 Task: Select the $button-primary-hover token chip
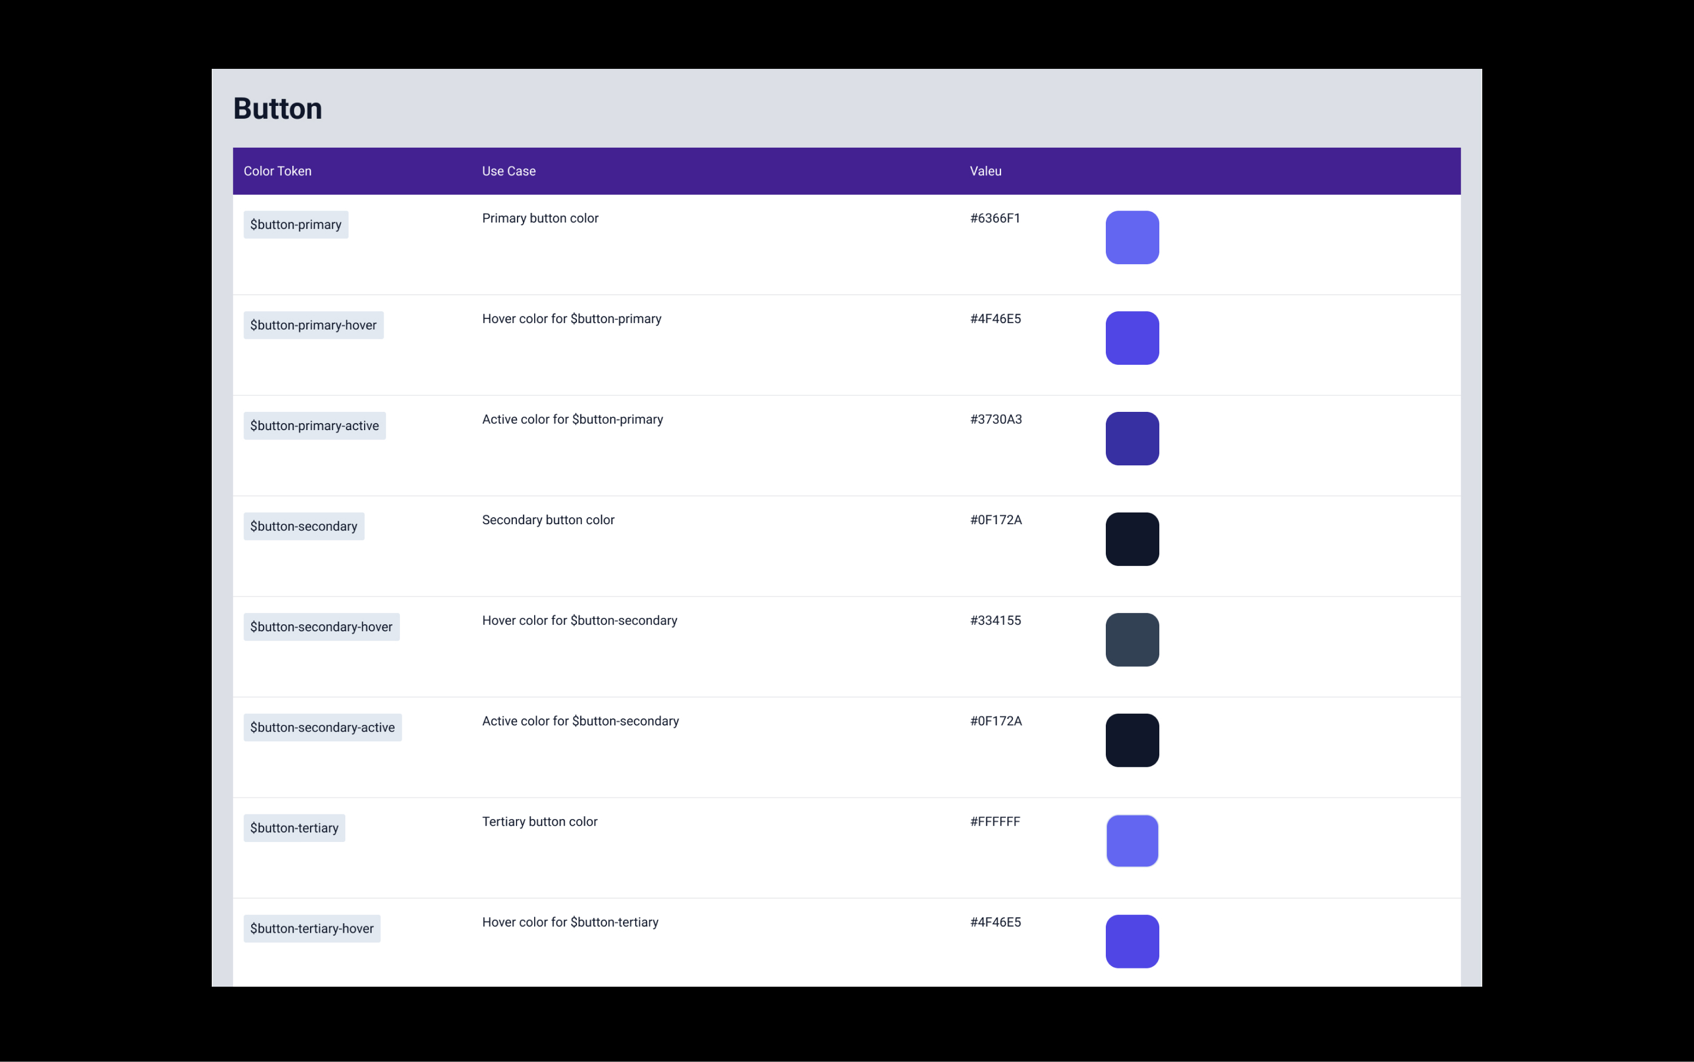click(x=313, y=325)
